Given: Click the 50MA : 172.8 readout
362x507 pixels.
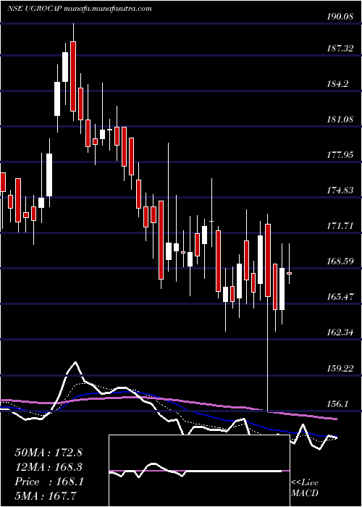Looking at the screenshot, I should pyautogui.click(x=49, y=453).
